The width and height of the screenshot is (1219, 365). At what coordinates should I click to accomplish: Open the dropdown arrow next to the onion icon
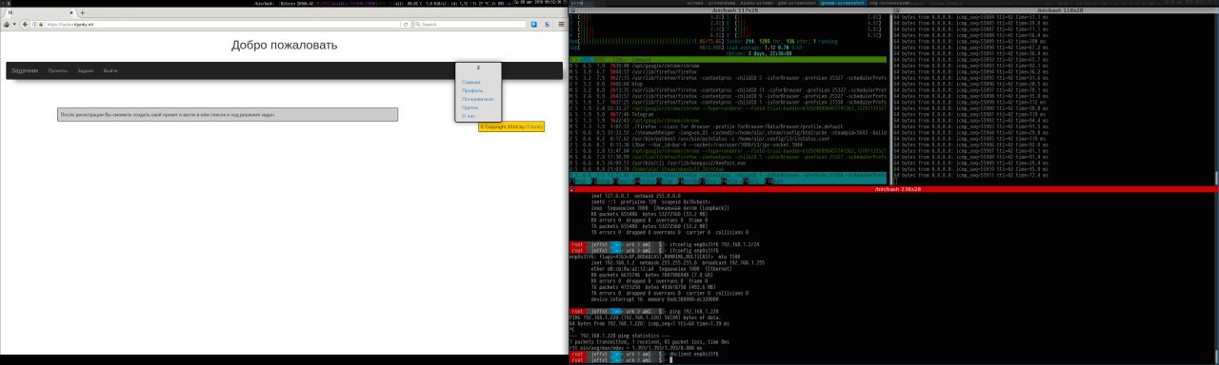(x=14, y=24)
